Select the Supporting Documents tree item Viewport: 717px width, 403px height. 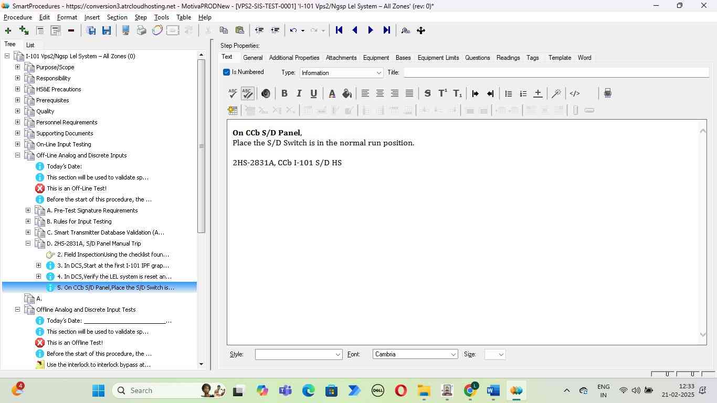[65, 133]
